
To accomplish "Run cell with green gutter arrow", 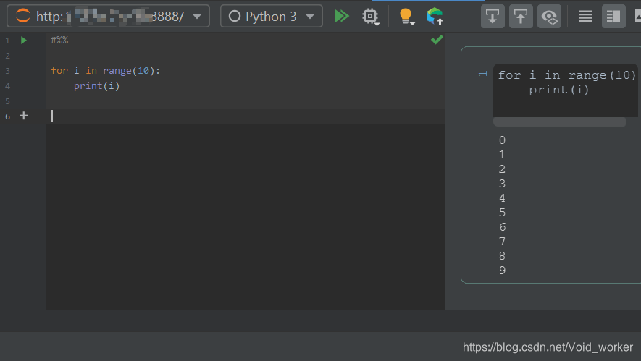I will click(24, 40).
